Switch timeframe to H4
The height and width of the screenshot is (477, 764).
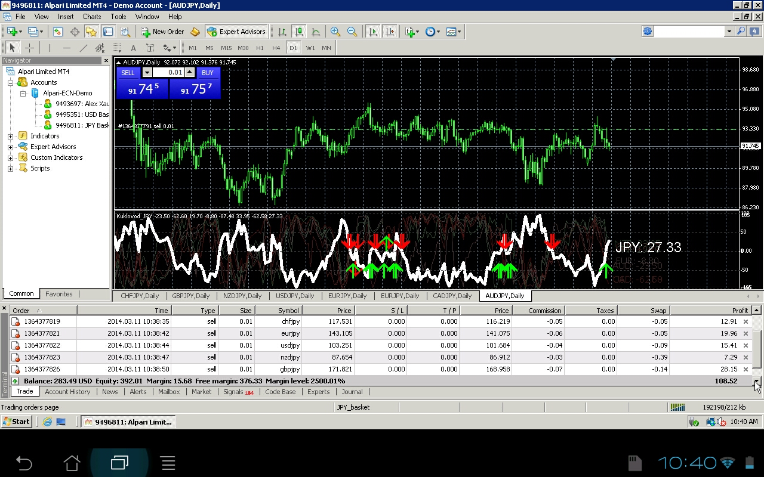pos(276,48)
